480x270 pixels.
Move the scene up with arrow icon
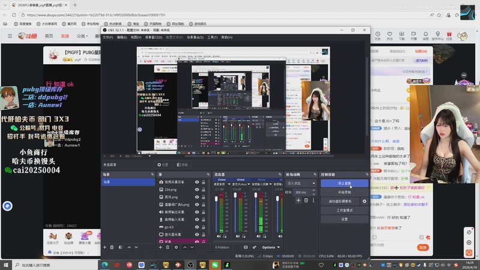click(x=129, y=247)
